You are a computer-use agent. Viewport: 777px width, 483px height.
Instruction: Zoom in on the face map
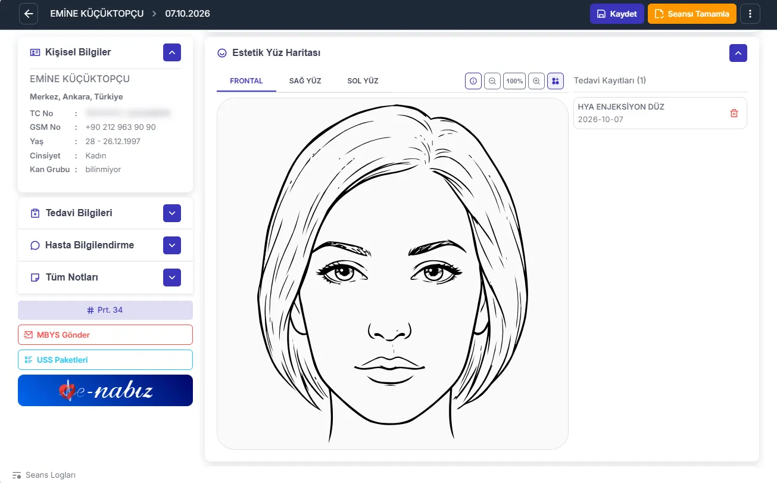(536, 81)
